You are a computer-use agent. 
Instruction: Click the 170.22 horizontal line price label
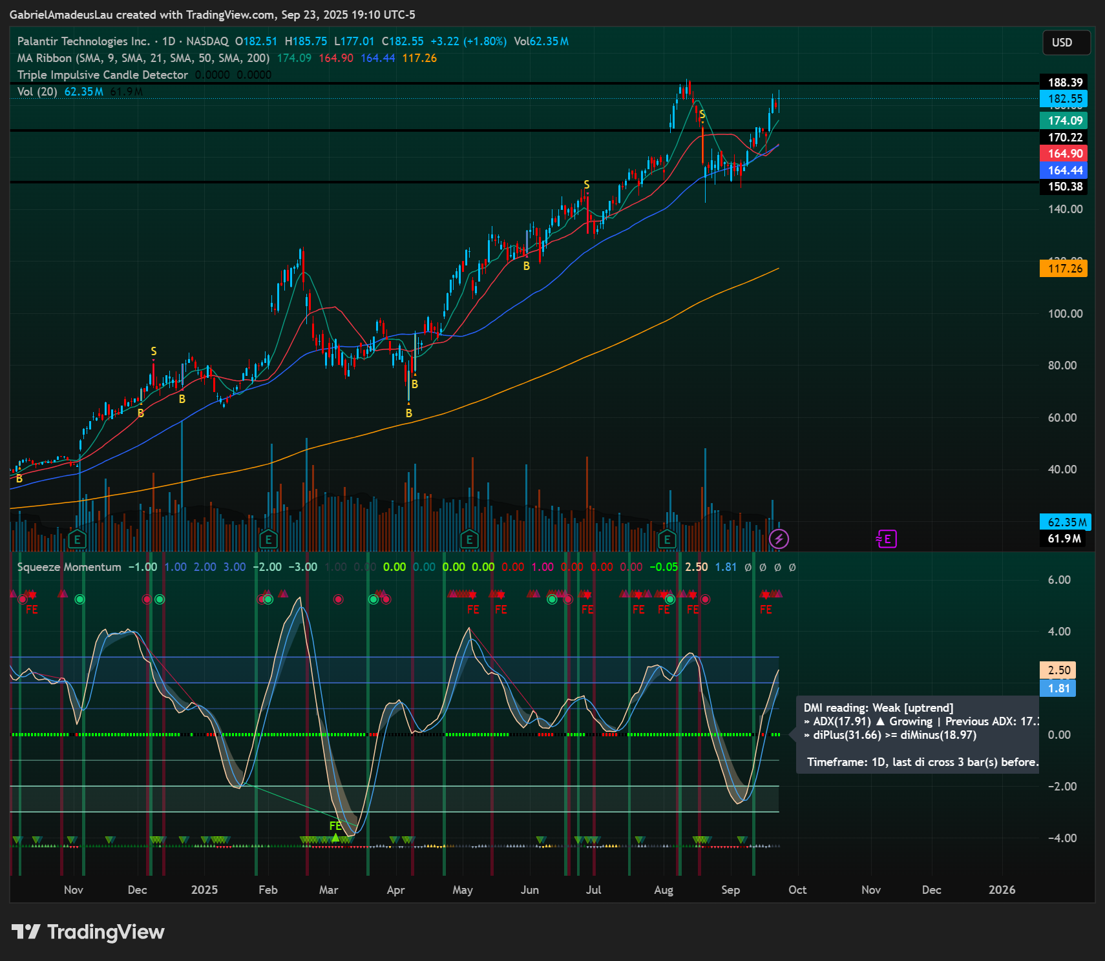[1064, 138]
